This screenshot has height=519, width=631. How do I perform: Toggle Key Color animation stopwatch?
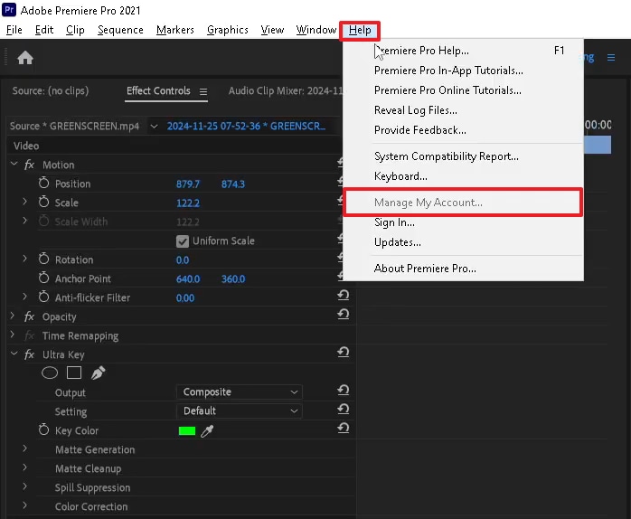pyautogui.click(x=44, y=429)
